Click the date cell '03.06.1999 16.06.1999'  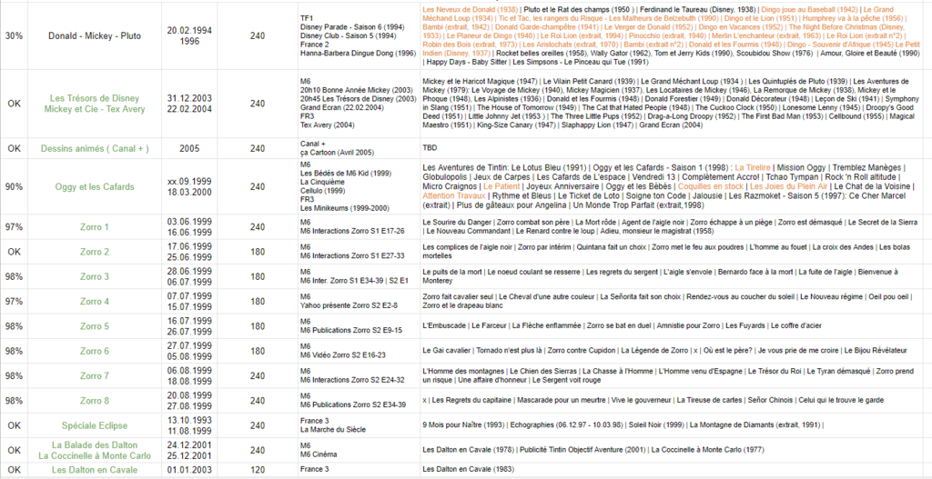[189, 226]
